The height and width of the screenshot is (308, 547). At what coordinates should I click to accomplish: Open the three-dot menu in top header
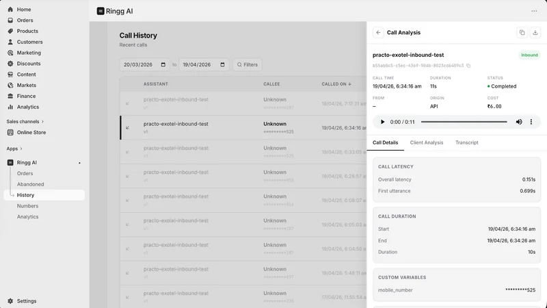click(x=534, y=11)
